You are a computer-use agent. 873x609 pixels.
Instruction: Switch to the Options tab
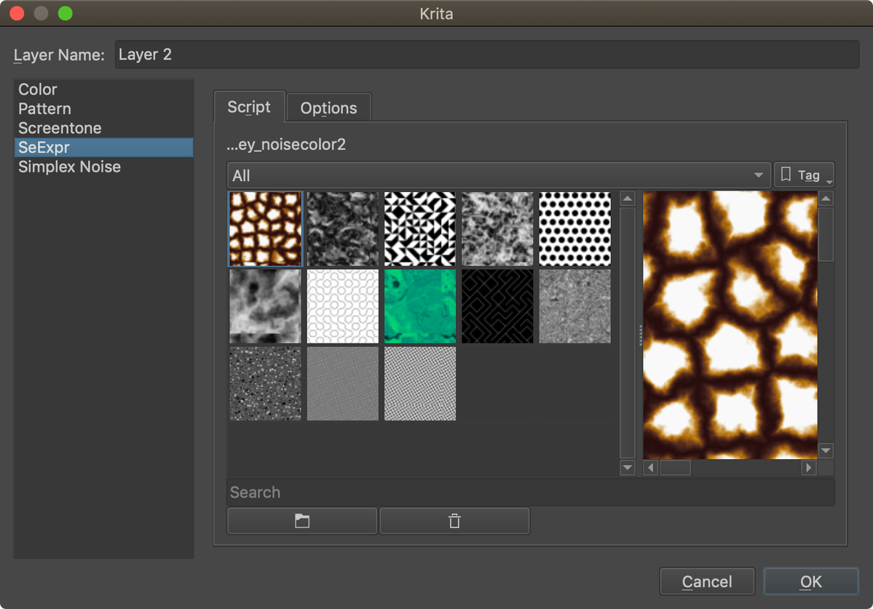(x=328, y=108)
